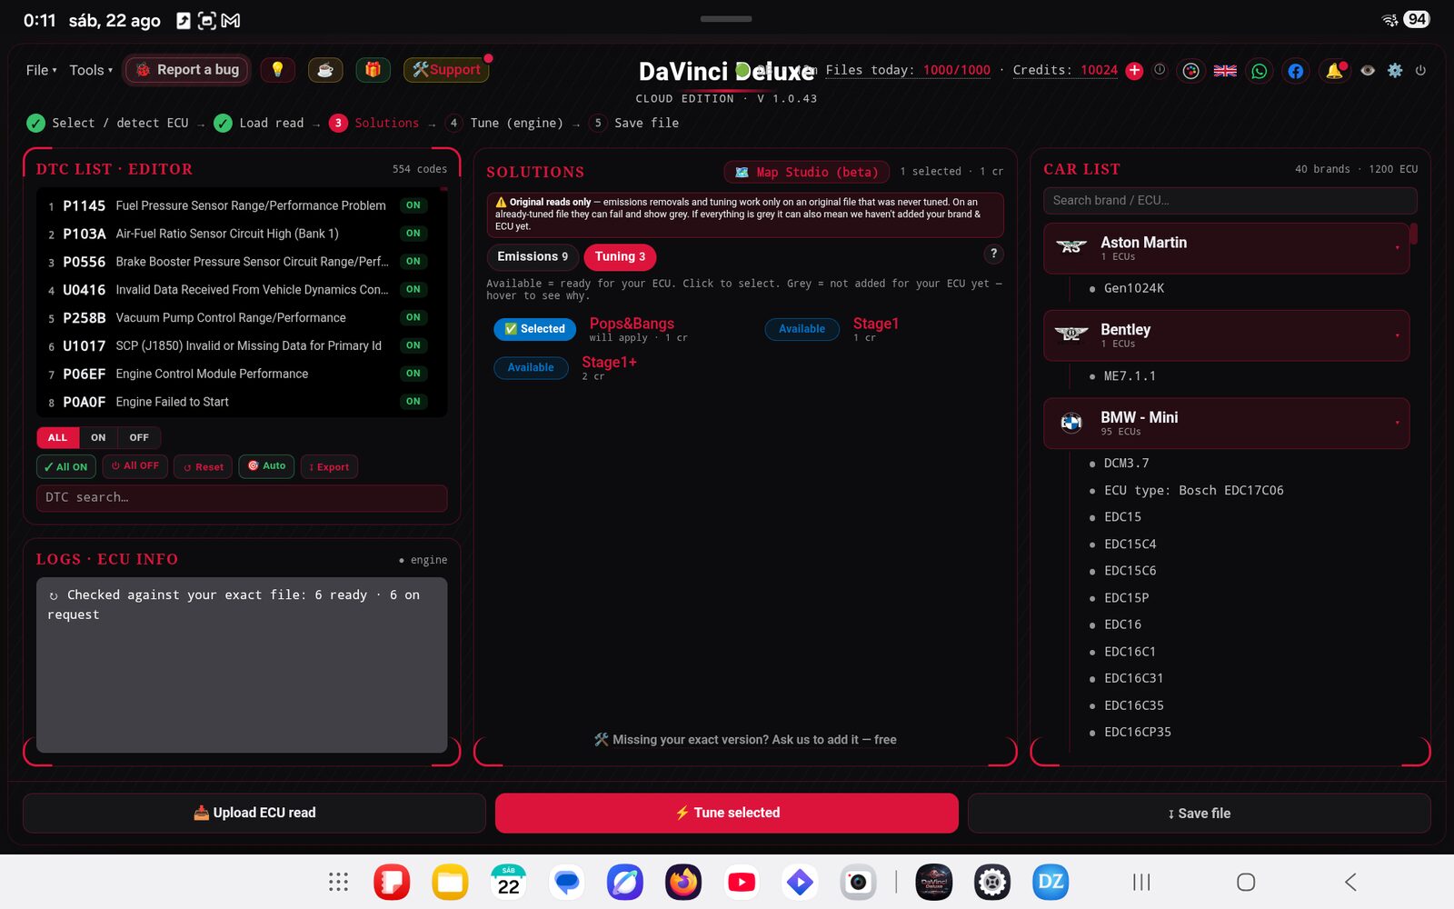Viewport: 1454px width, 909px height.
Task: Open DaVinci Deluxe app in dock
Action: [x=934, y=882]
